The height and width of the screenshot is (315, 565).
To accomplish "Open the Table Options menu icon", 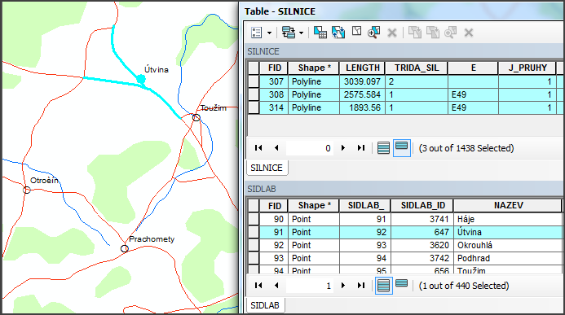I will [257, 33].
